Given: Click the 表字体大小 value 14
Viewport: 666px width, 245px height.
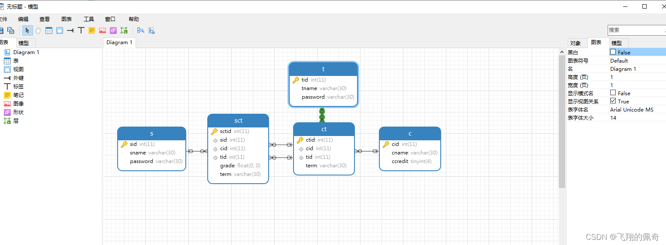Looking at the screenshot, I should click(x=637, y=118).
